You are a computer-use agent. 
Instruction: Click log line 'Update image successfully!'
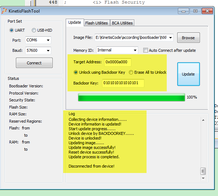(x=92, y=147)
